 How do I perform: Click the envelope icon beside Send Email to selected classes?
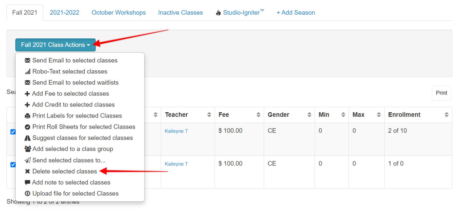[28, 61]
